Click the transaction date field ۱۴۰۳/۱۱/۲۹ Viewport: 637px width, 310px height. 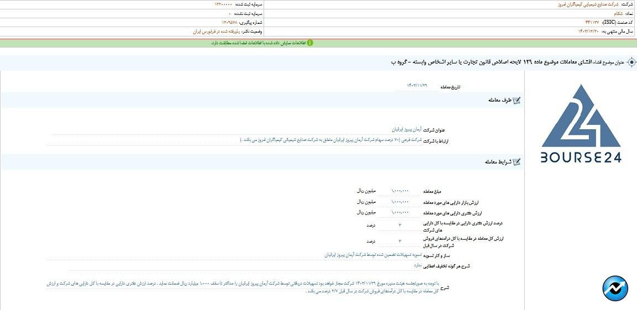pyautogui.click(x=417, y=86)
